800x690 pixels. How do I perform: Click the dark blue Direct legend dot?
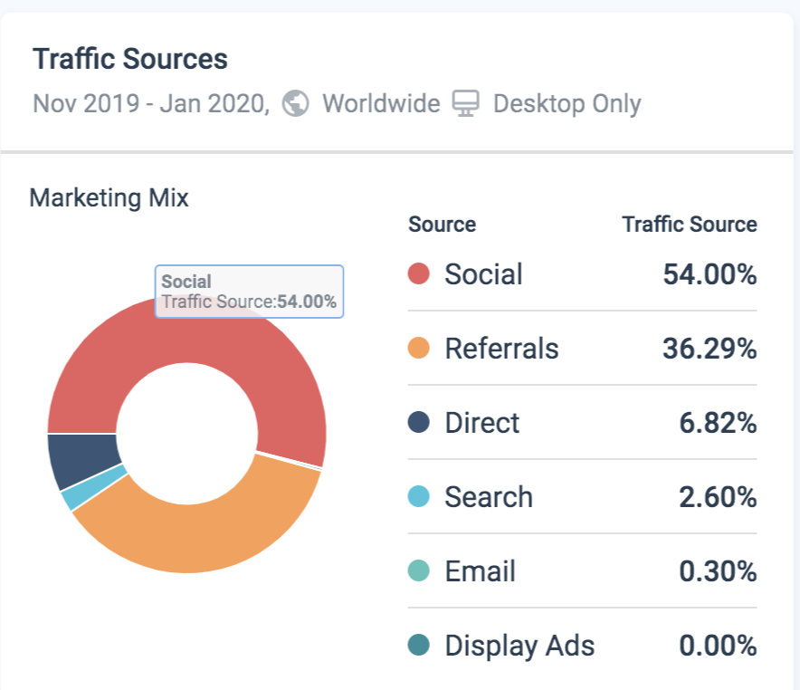[x=418, y=423]
